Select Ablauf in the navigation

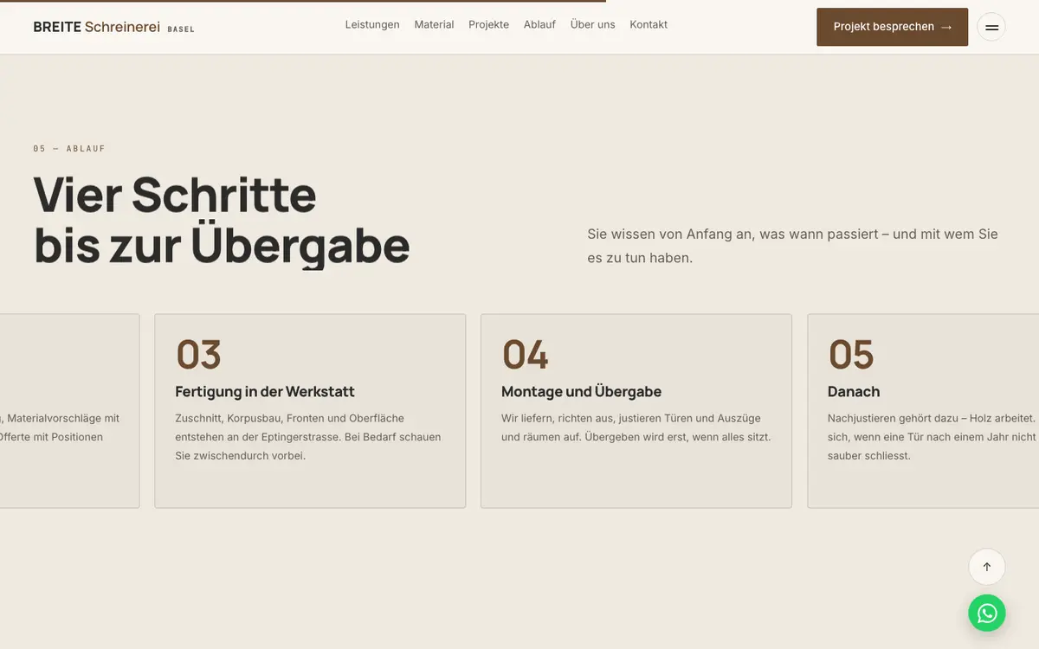tap(539, 24)
